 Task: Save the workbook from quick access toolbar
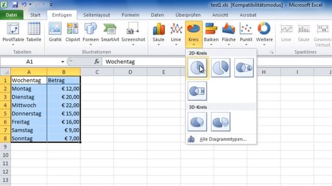[x=15, y=5]
